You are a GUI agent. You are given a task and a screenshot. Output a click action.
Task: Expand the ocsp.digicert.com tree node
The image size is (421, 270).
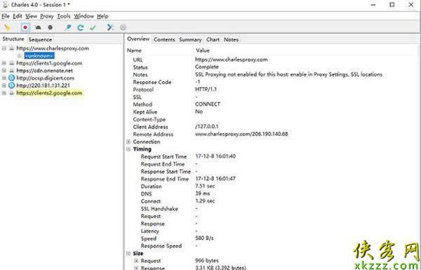[4, 78]
